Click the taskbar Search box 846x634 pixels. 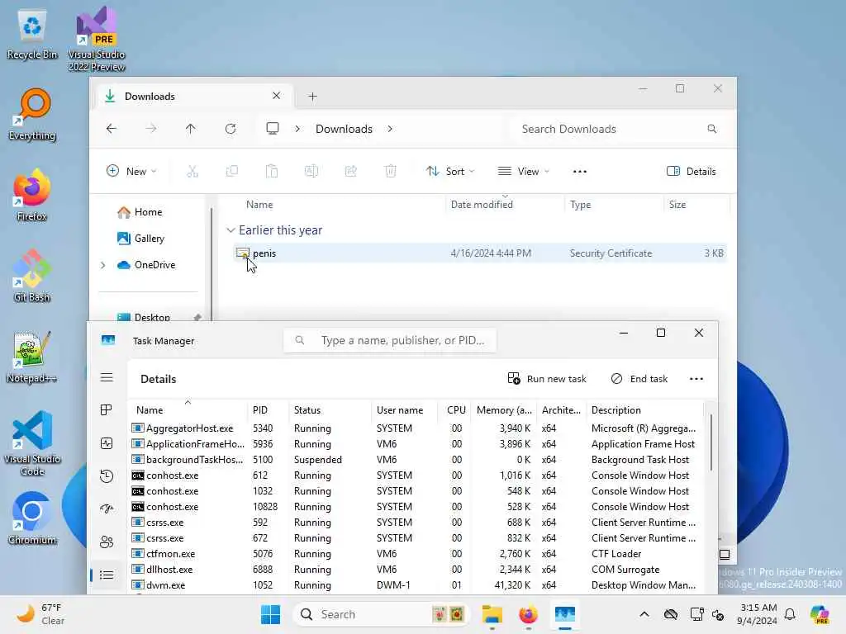click(x=380, y=614)
